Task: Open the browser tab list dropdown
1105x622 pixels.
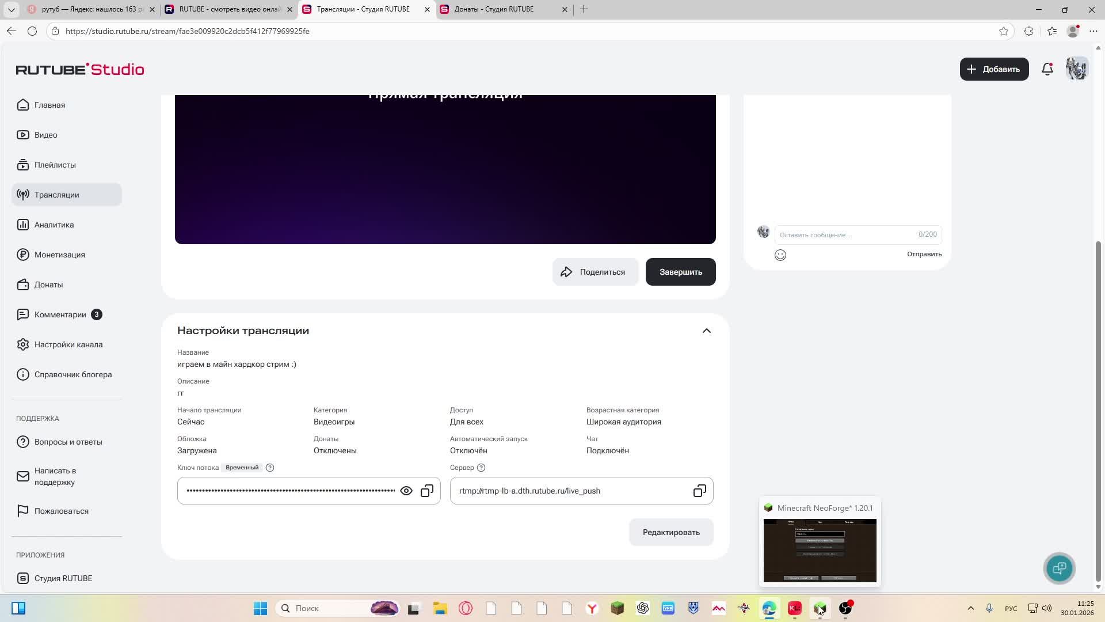Action: coord(11,9)
